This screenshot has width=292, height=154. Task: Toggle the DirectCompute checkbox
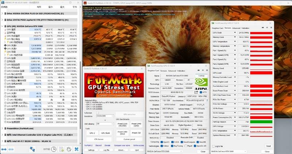click(181, 142)
